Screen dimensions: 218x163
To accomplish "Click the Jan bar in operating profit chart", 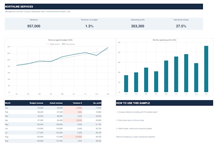I will 126,84.
